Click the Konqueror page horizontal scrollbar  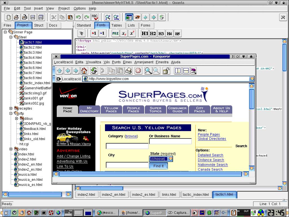pos(150,174)
